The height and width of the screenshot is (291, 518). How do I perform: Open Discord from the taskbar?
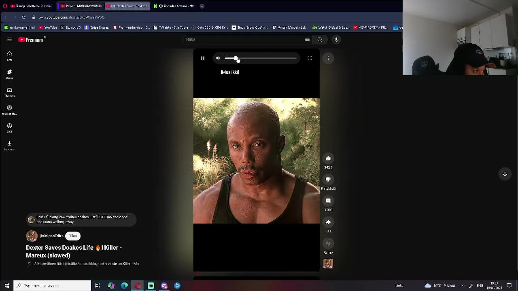click(164, 286)
